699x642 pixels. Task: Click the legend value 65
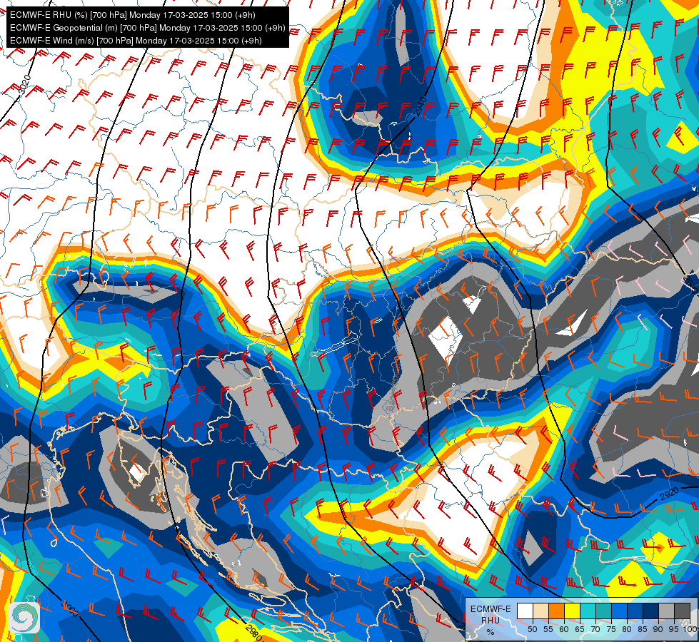(x=580, y=629)
